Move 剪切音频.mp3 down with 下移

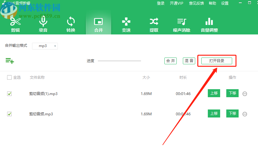coord(232,113)
